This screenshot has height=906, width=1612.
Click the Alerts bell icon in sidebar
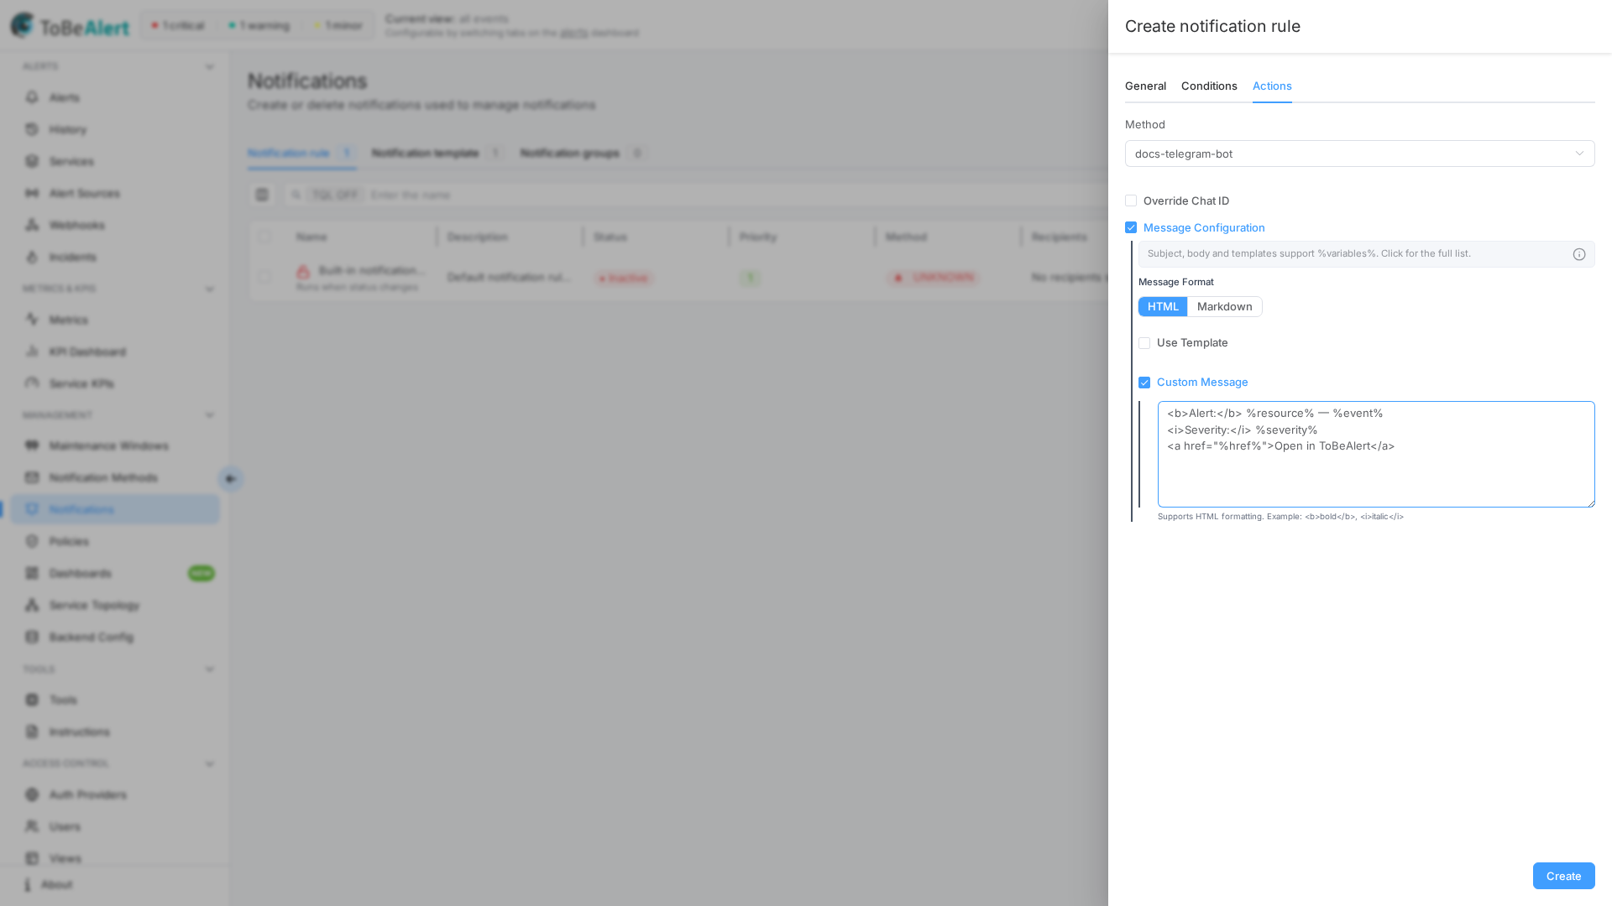pos(32,97)
